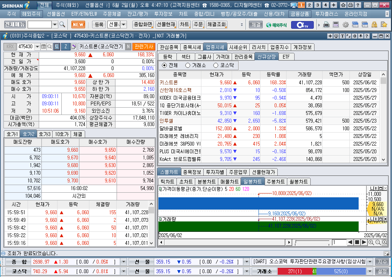Open dropdown arrow of 전체메뉴 search box

click(55, 25)
